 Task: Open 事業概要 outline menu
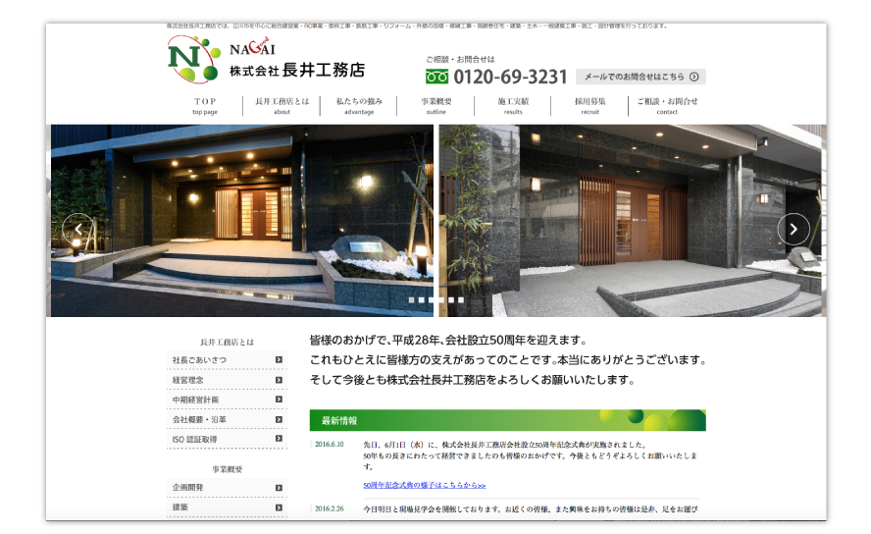click(x=436, y=106)
